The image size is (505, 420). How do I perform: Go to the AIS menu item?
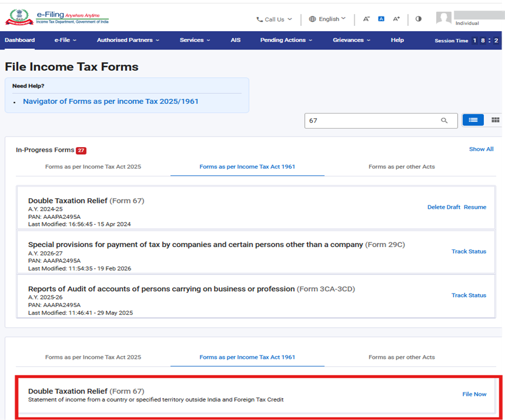coord(235,40)
